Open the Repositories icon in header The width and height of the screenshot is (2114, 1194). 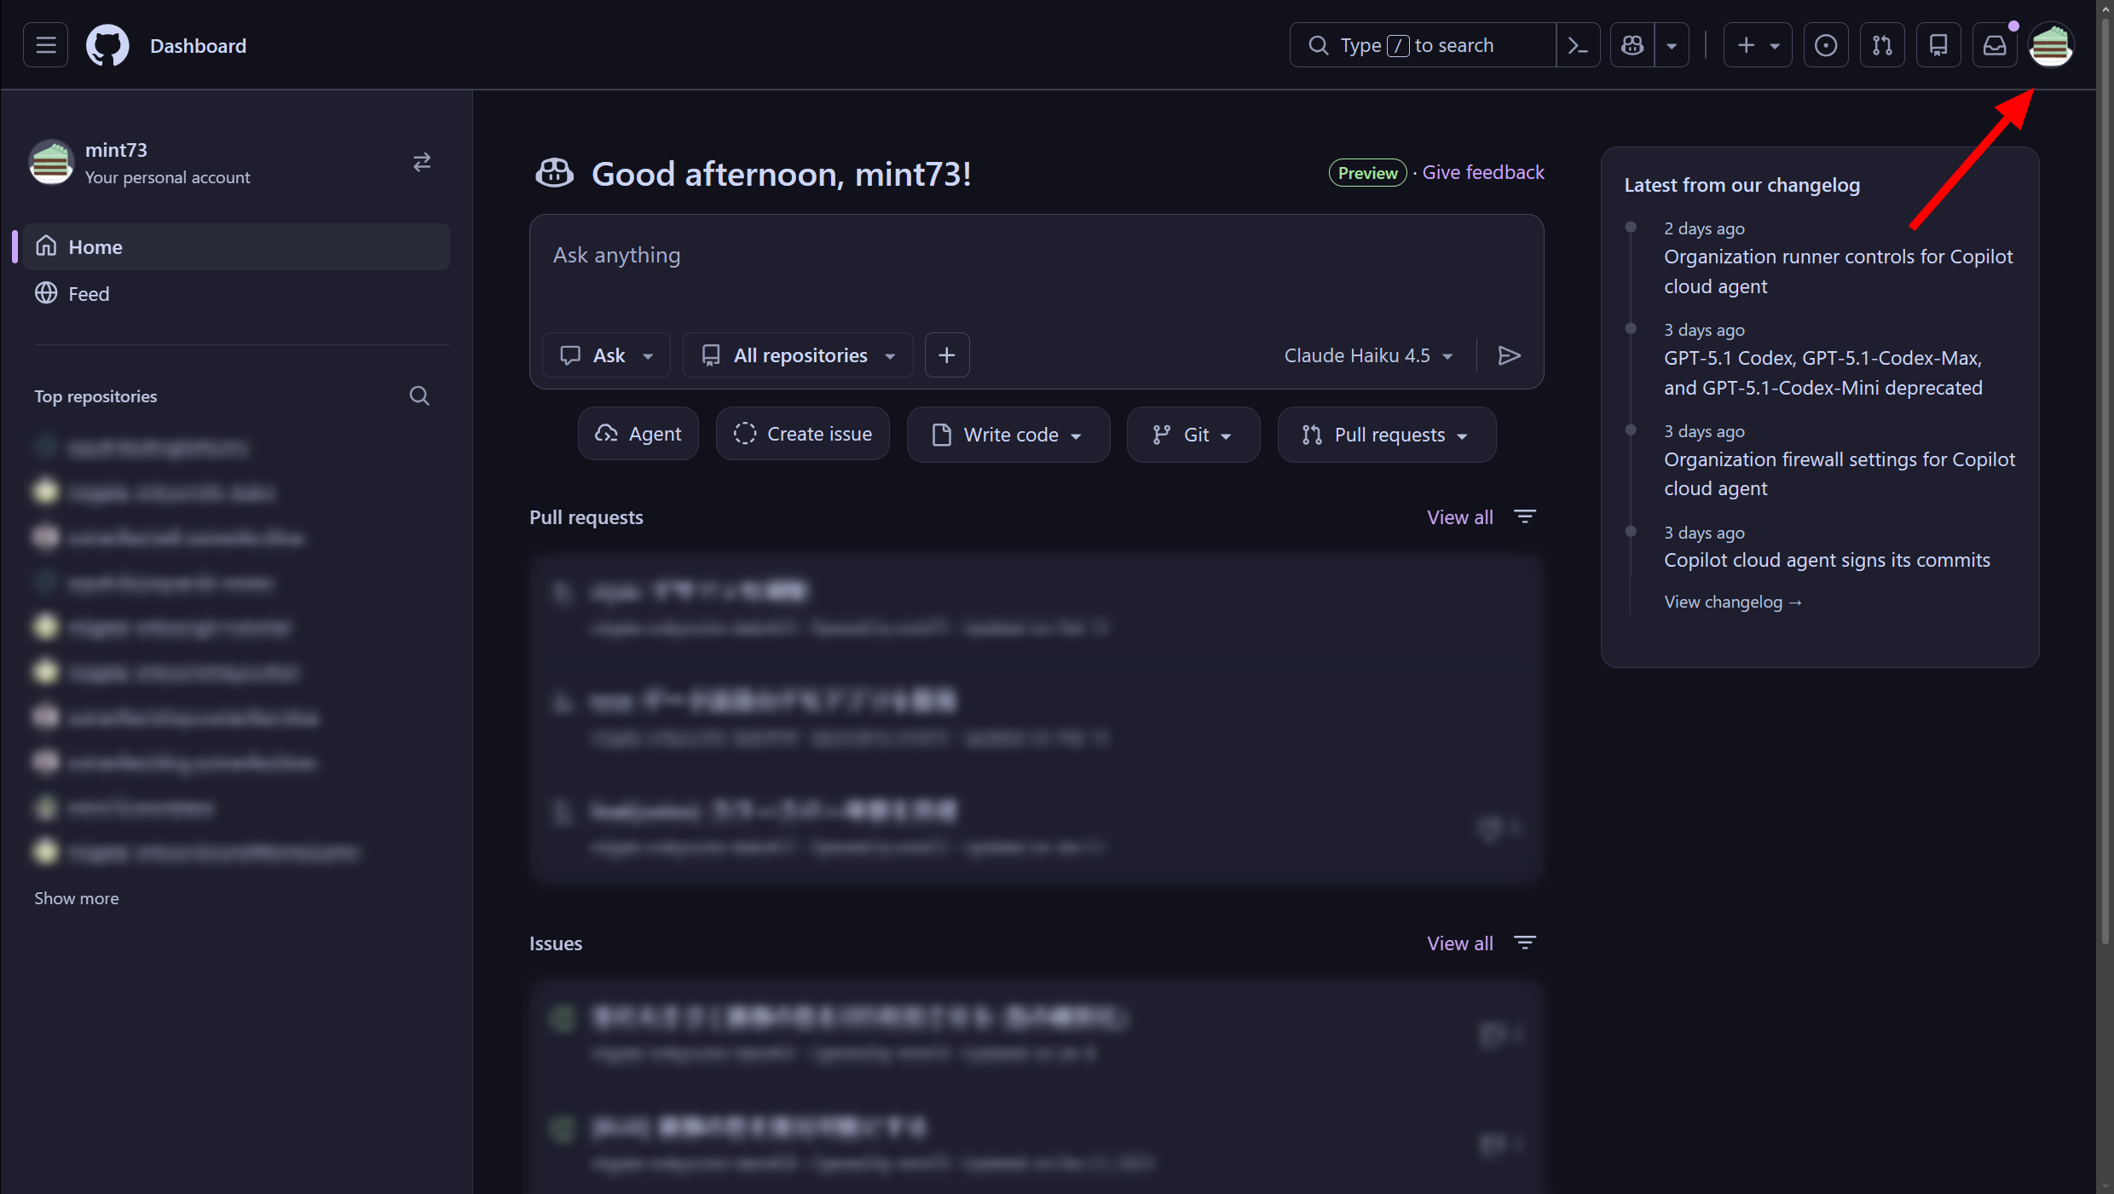(x=1938, y=45)
